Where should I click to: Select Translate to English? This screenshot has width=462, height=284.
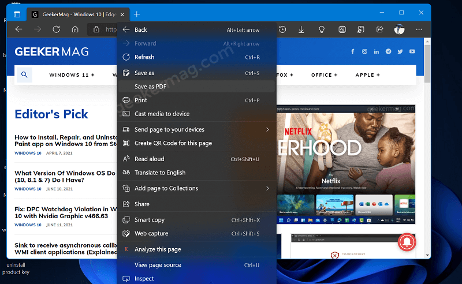coord(196,173)
